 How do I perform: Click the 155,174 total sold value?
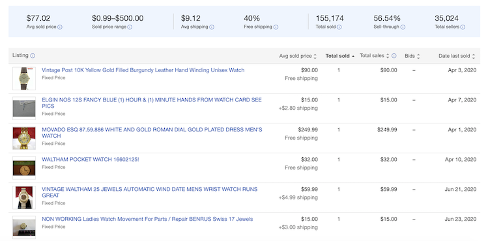pyautogui.click(x=330, y=18)
